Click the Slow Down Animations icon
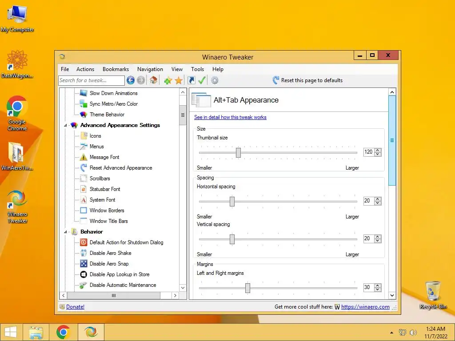The height and width of the screenshot is (341, 455). tap(84, 93)
